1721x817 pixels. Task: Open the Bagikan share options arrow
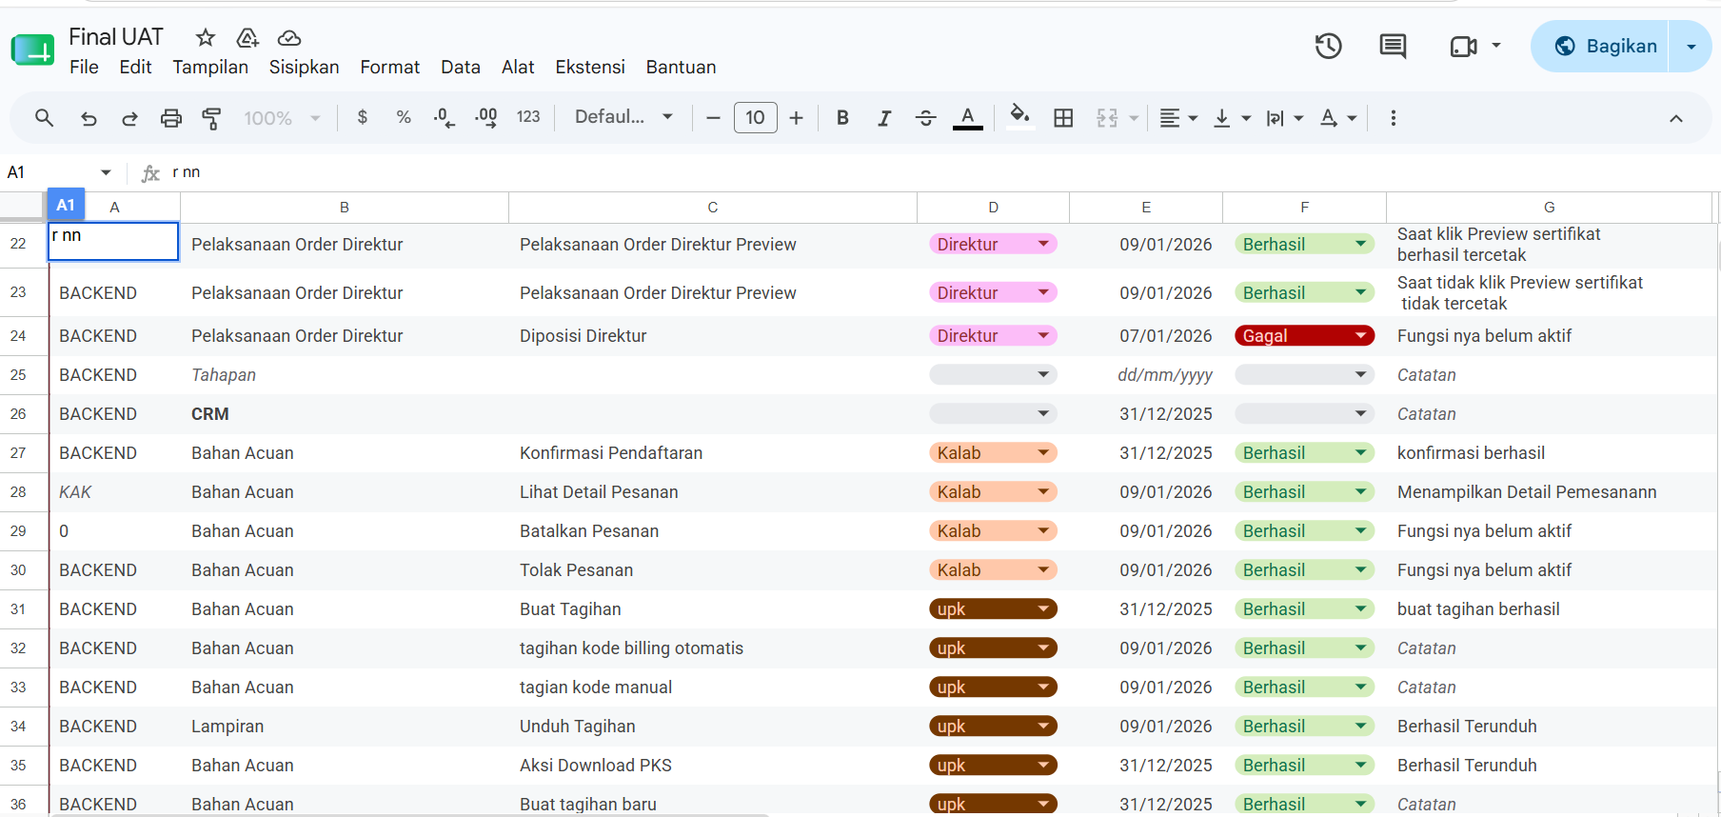click(x=1691, y=46)
